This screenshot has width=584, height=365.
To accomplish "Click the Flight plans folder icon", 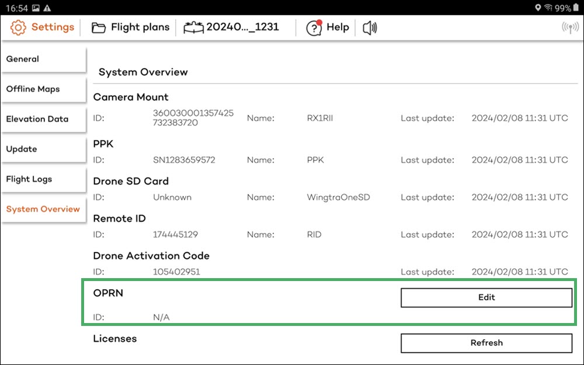I will (x=98, y=27).
